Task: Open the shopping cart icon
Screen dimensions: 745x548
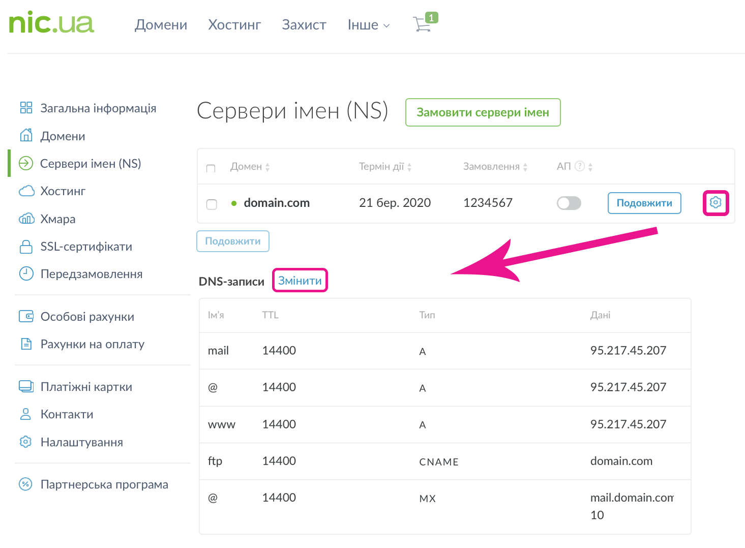Action: pyautogui.click(x=422, y=24)
